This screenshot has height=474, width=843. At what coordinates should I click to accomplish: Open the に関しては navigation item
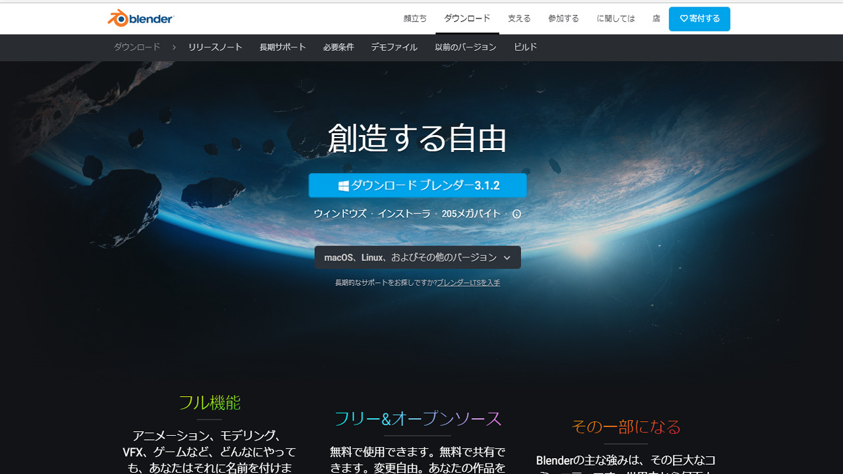pos(616,18)
